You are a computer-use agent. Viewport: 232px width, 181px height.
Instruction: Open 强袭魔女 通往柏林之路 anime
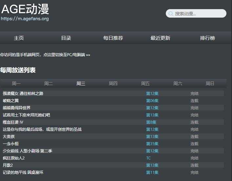23,93
